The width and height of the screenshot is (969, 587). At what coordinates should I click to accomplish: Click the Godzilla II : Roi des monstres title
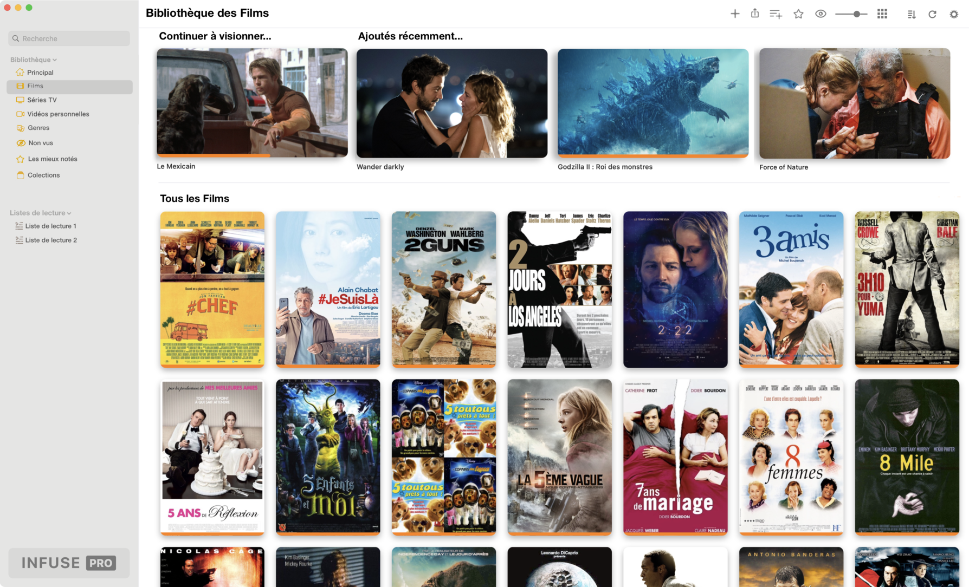[x=605, y=167]
